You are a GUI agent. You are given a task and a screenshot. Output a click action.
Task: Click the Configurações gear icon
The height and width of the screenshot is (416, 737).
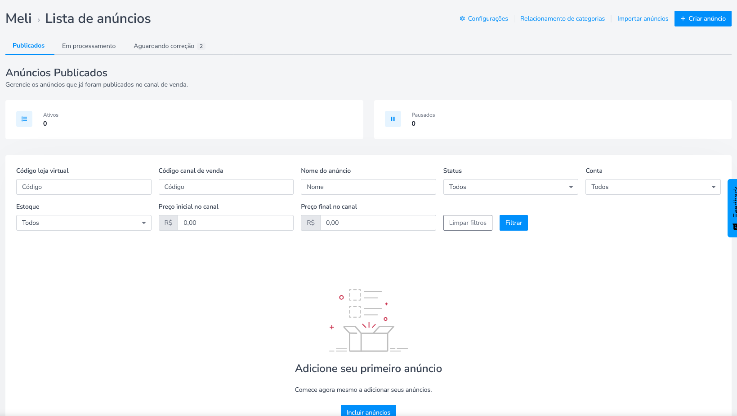(x=462, y=18)
